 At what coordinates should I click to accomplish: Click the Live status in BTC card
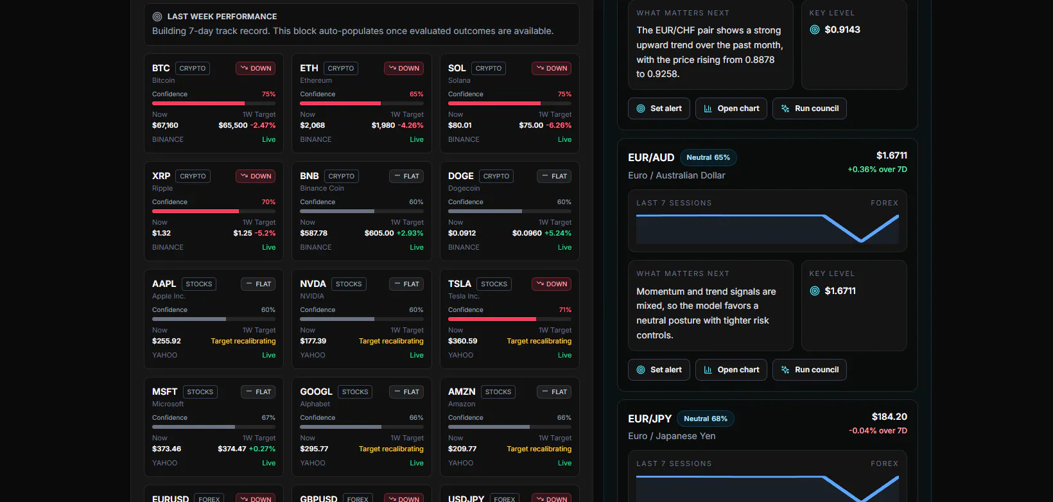[x=269, y=139]
